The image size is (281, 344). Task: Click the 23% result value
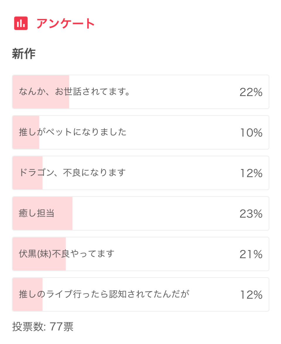(x=251, y=214)
